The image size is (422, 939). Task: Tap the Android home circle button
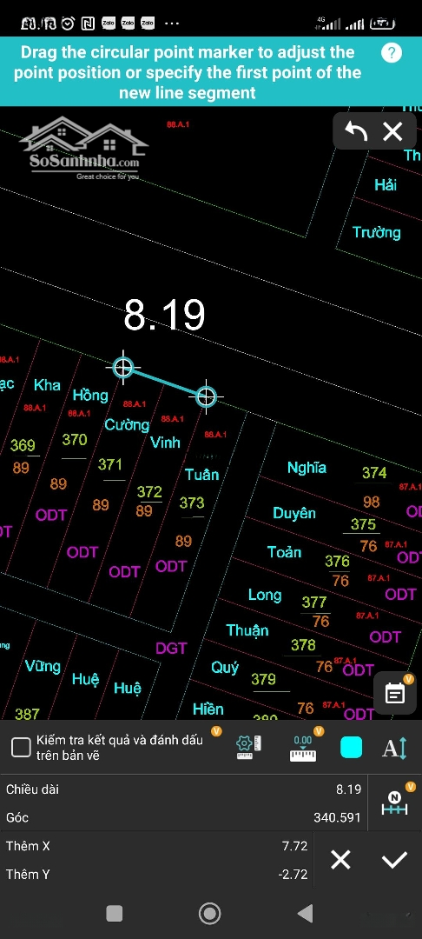click(210, 913)
